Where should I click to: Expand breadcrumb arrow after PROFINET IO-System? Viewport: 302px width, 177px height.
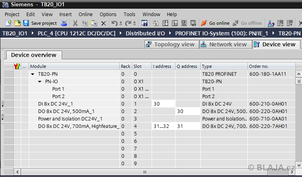click(273, 33)
